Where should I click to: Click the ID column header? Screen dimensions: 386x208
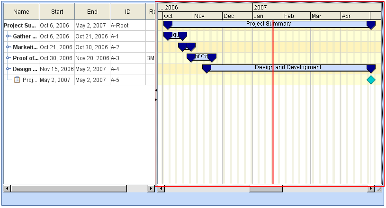pos(127,11)
